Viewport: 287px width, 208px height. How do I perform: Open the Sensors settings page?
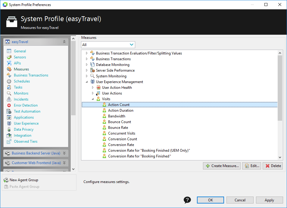pyautogui.click(x=20, y=57)
